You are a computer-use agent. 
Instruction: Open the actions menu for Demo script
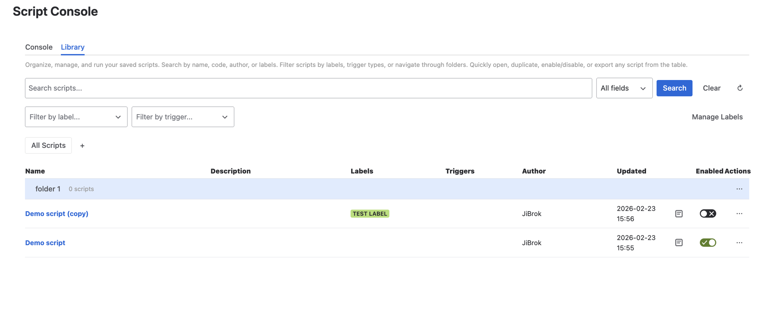pyautogui.click(x=739, y=242)
